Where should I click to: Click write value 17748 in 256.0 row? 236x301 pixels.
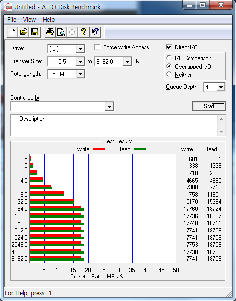click(190, 223)
